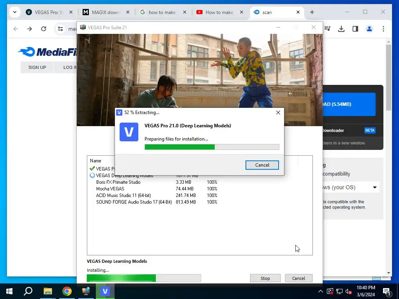Viewport: 399px width, 299px height.
Task: Cancel the Deep Learning Models extraction dialog
Action: 262,165
